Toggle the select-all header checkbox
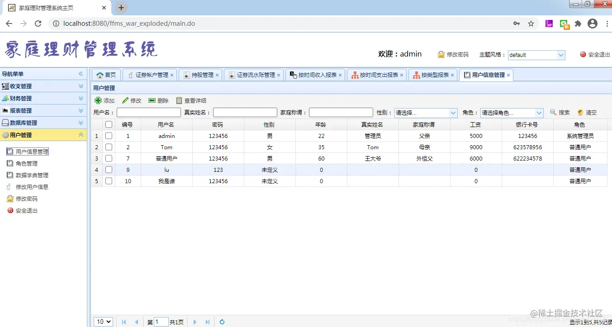This screenshot has height=327, width=612. (x=109, y=124)
